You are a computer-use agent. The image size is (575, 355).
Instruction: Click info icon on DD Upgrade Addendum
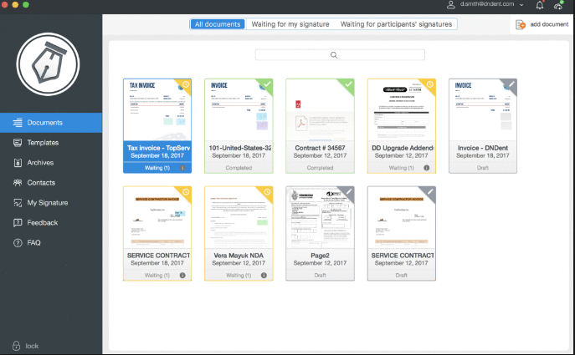pos(428,168)
